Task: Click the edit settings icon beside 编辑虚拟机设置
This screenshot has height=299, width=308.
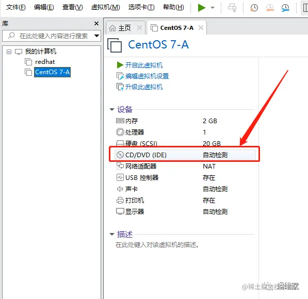Action: (x=120, y=76)
